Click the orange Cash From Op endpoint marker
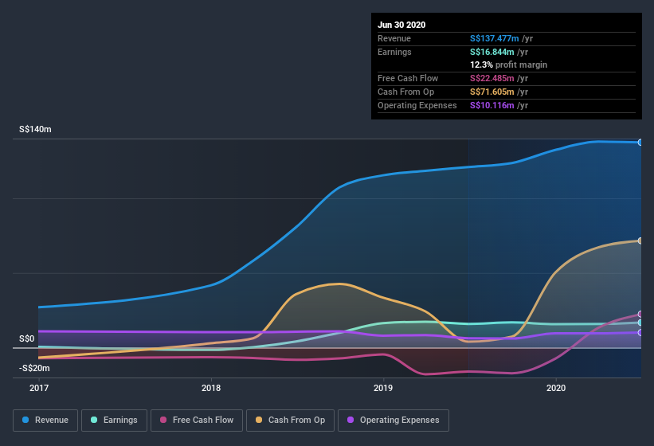This screenshot has height=446, width=654. point(640,241)
